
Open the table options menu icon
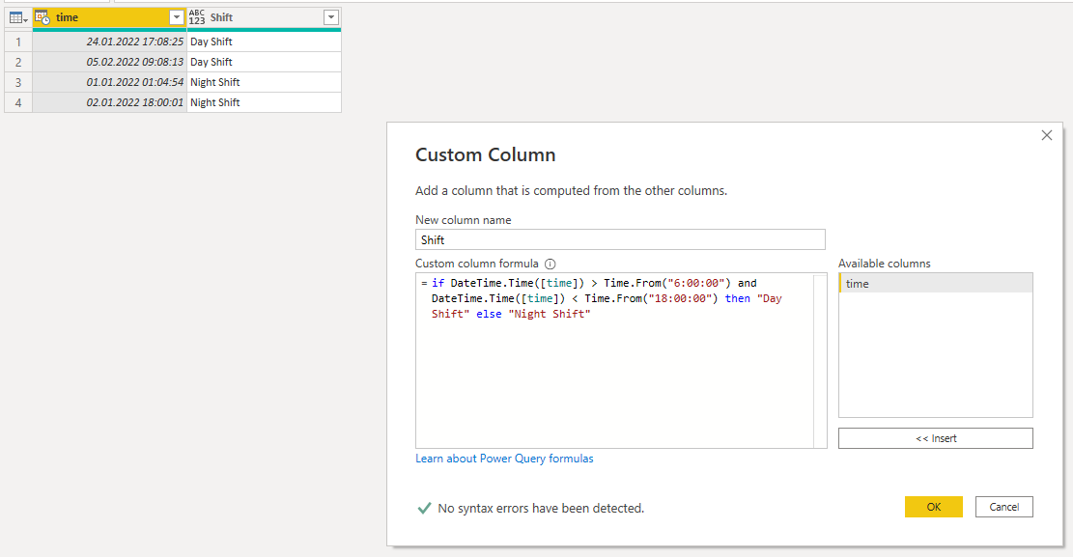(x=18, y=17)
